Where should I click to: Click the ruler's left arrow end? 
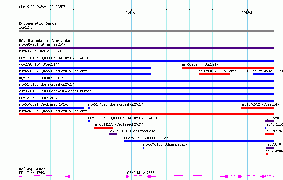point(20,10)
